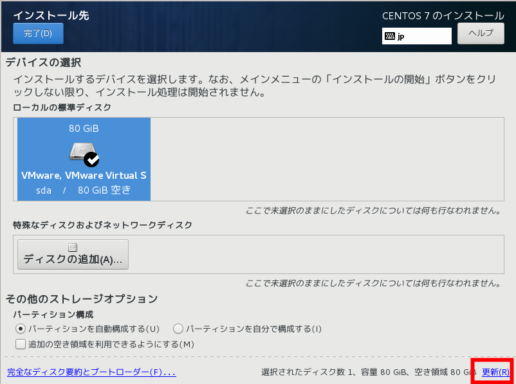Select パーティションを自動構成する(U) radio button
The image size is (516, 384).
coord(21,329)
